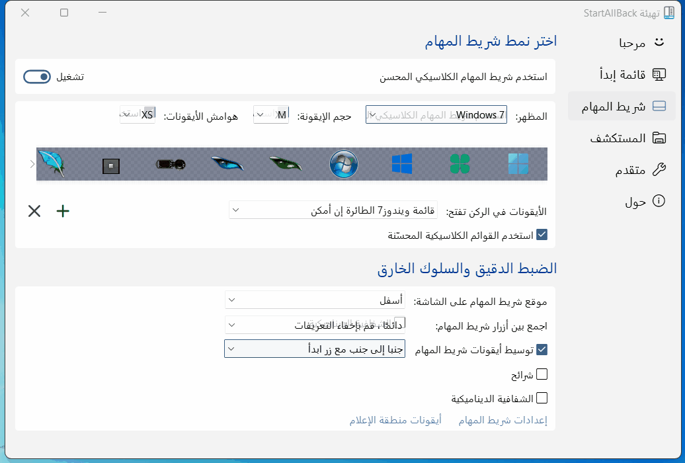Click the green plus to add icon

(x=63, y=211)
